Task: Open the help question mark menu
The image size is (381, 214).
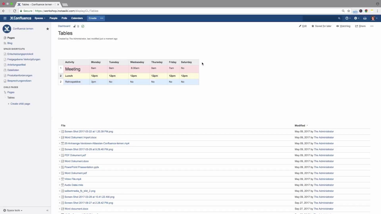Action: pyautogui.click(x=346, y=18)
